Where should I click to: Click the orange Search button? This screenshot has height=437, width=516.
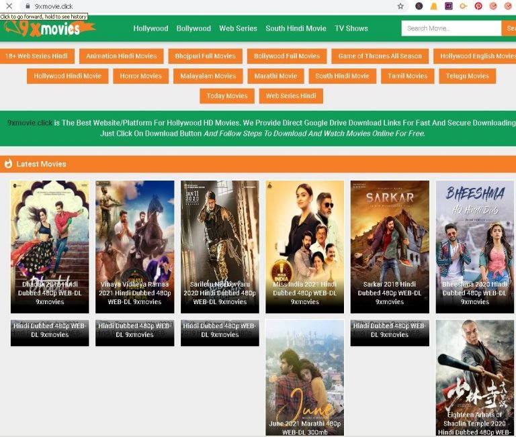(509, 28)
